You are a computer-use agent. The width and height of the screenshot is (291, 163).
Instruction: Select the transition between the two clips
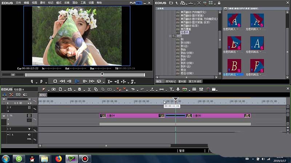tap(175, 116)
